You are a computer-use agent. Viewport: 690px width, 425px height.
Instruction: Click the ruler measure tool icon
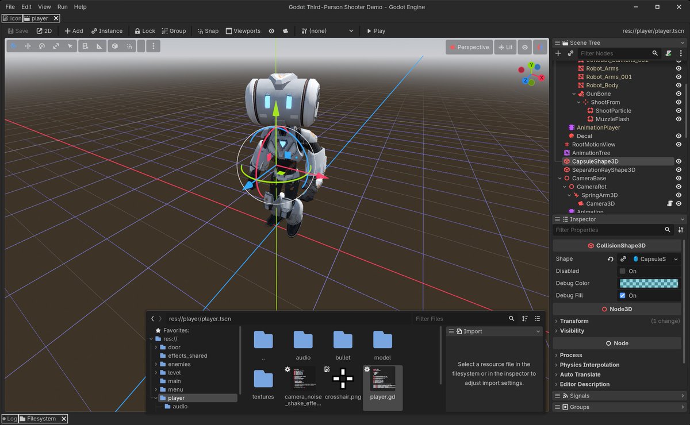(99, 46)
